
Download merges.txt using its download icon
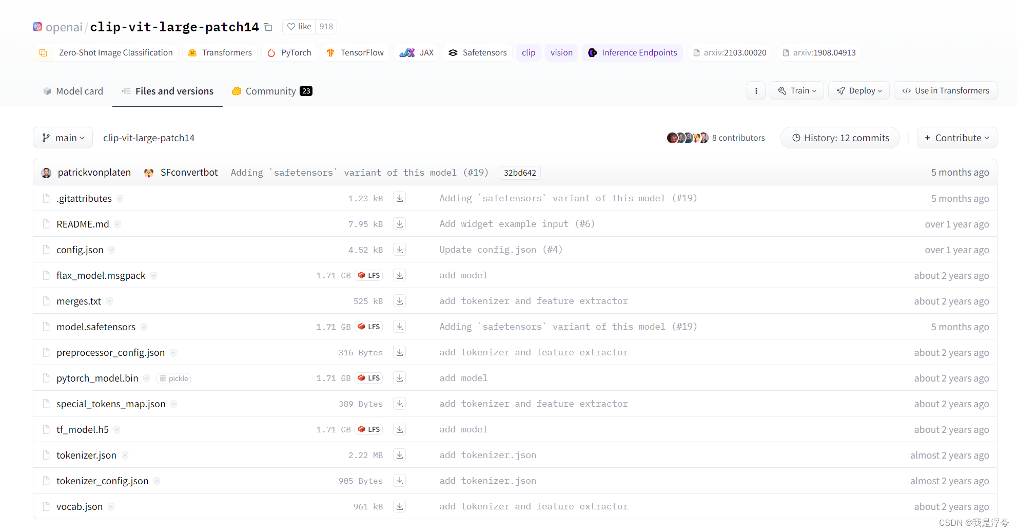pos(400,301)
